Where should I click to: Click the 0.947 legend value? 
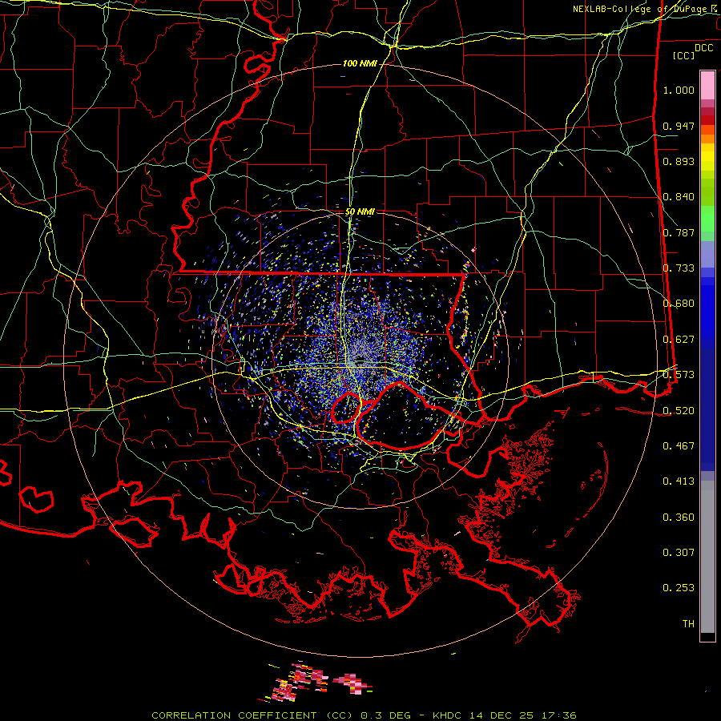click(x=679, y=126)
